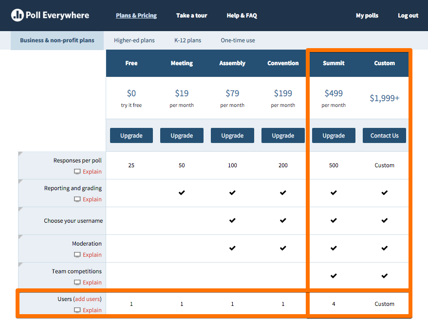The width and height of the screenshot is (428, 320).
Task: Go to Help & FAQ
Action: click(x=242, y=16)
